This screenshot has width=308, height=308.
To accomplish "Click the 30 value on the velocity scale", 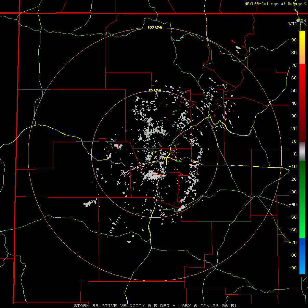I will point(294,116).
